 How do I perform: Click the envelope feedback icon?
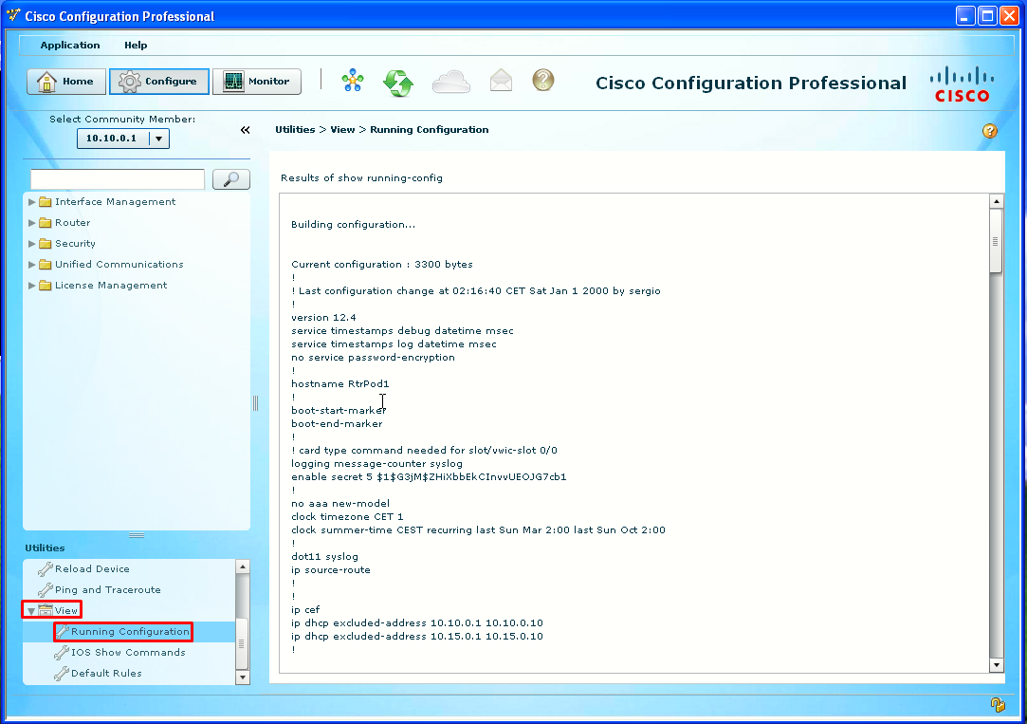pos(501,80)
